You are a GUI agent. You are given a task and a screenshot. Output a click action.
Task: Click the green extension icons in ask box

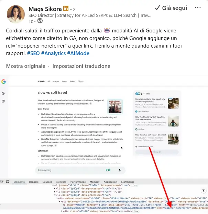[x=108, y=170]
